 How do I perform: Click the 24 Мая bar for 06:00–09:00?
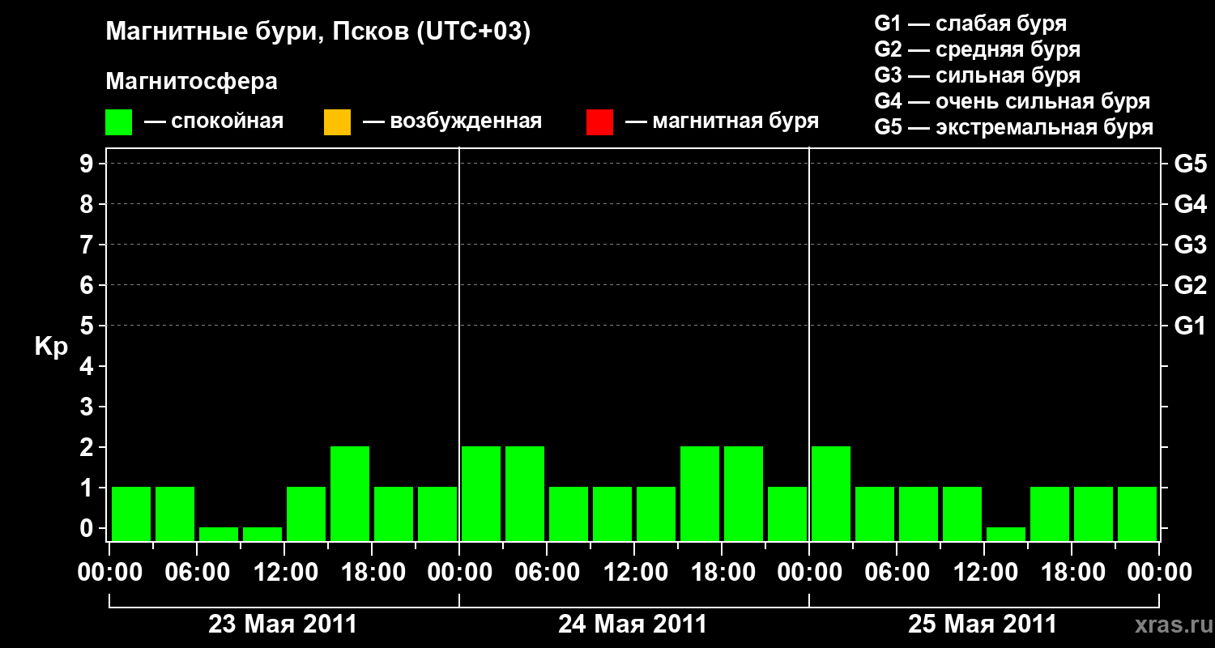pyautogui.click(x=569, y=514)
